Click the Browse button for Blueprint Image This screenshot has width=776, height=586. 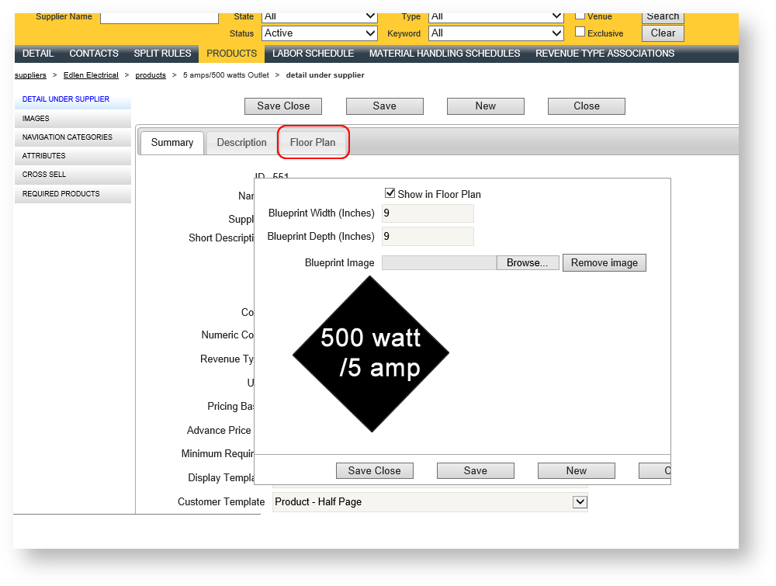point(528,263)
